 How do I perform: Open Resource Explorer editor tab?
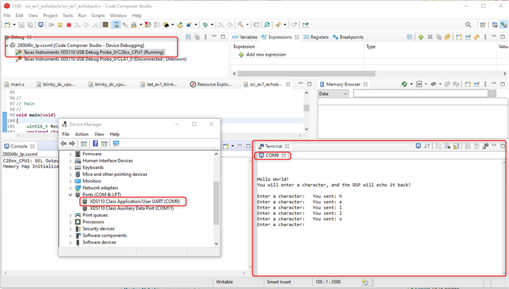click(211, 84)
